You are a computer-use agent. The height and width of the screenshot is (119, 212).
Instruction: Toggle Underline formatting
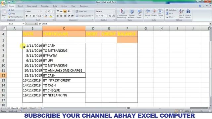tap(34, 16)
